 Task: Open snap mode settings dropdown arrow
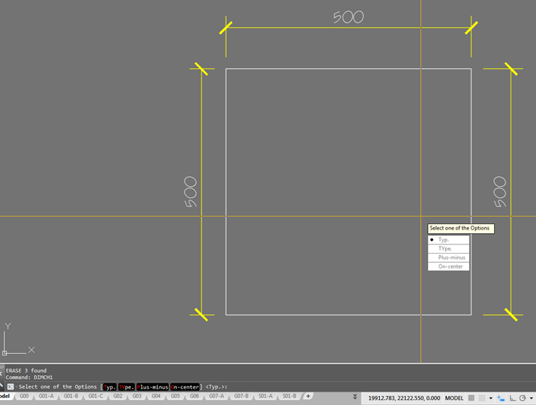click(x=491, y=398)
